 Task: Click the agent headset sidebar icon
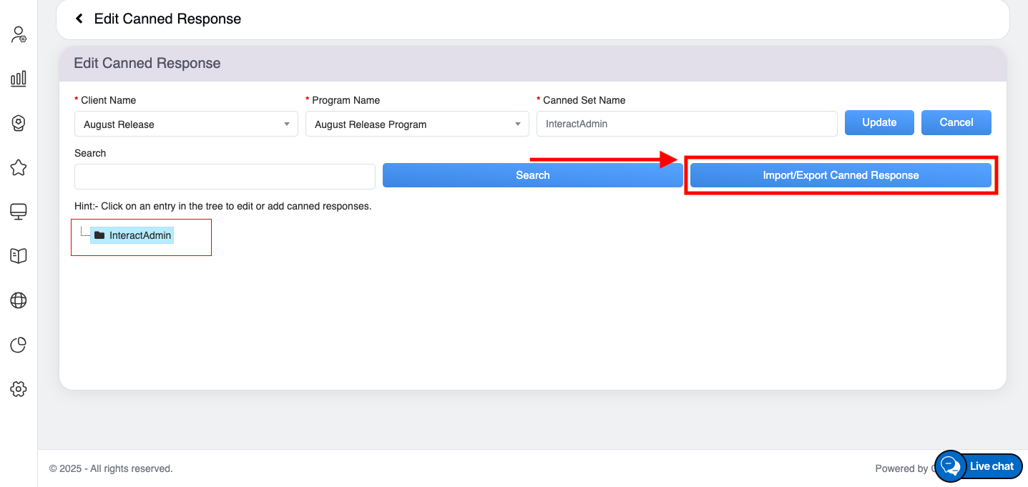pyautogui.click(x=19, y=123)
